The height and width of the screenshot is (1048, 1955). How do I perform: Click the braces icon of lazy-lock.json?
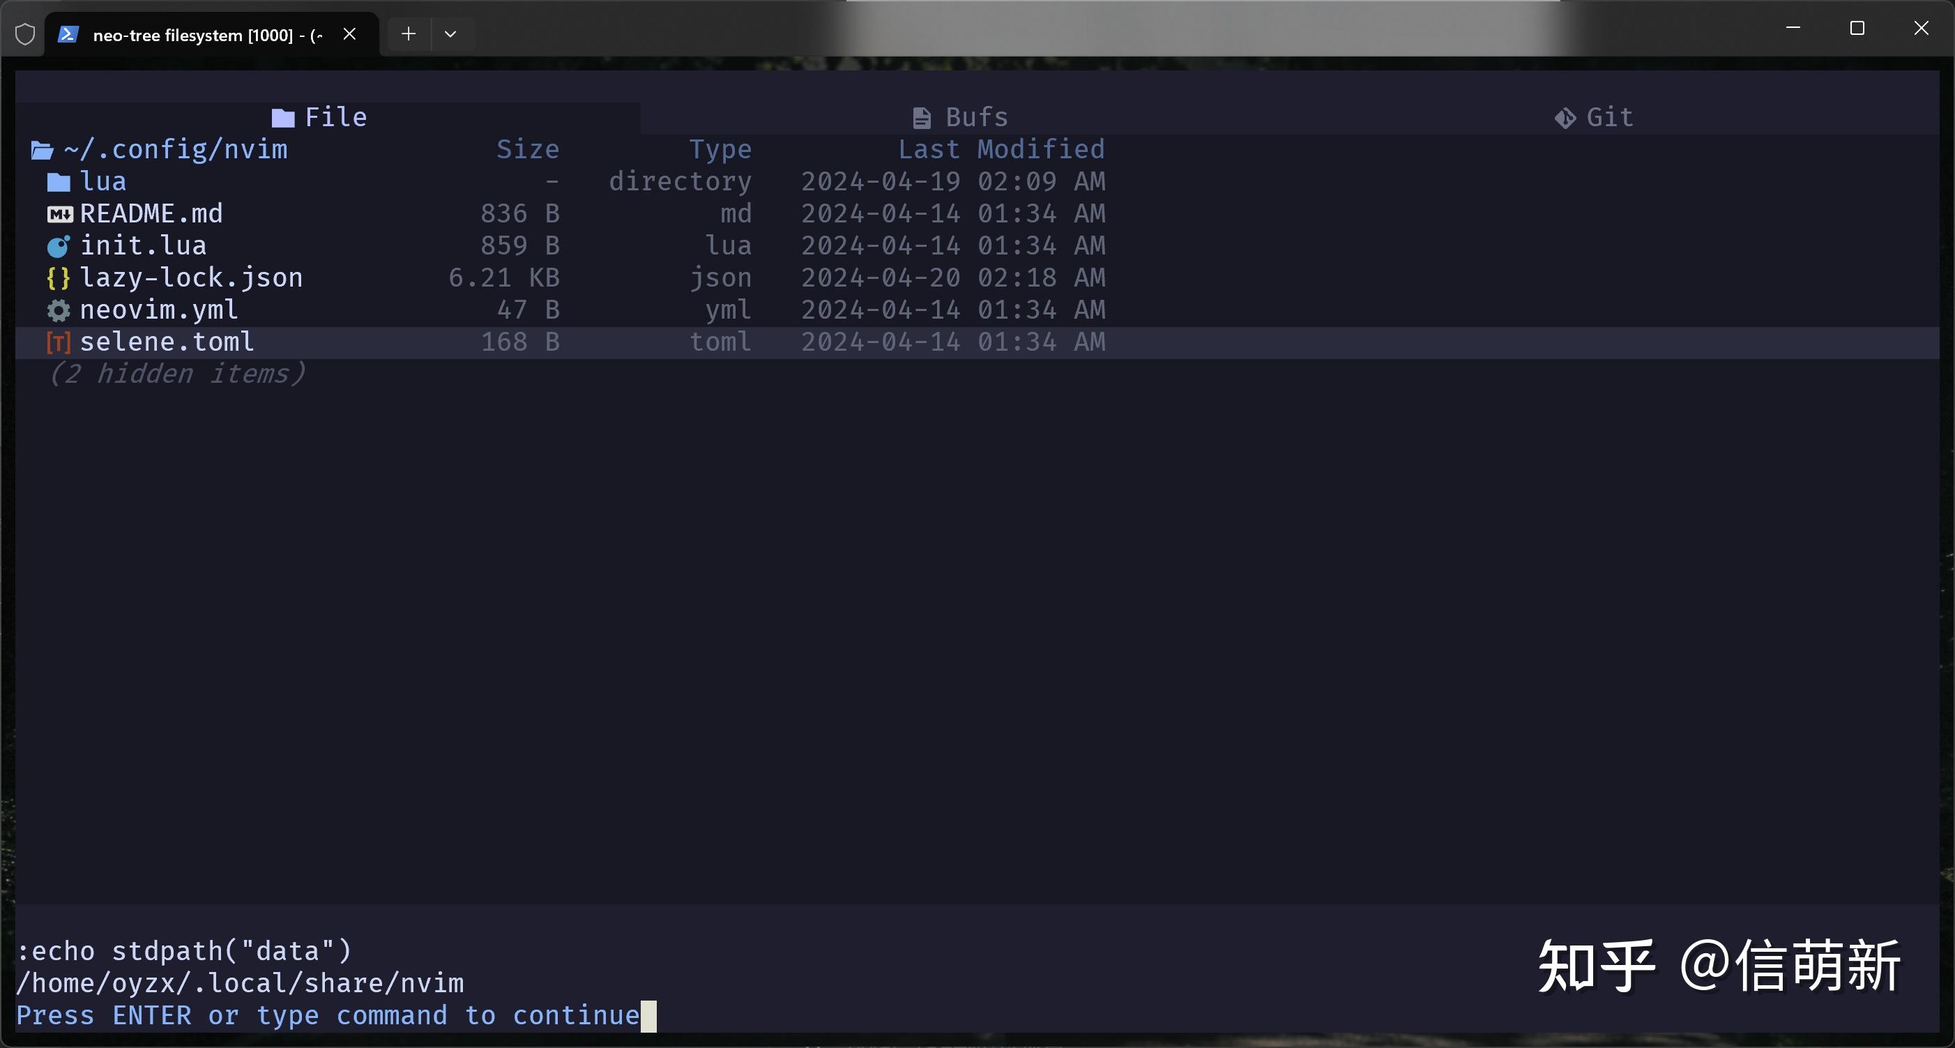click(59, 277)
